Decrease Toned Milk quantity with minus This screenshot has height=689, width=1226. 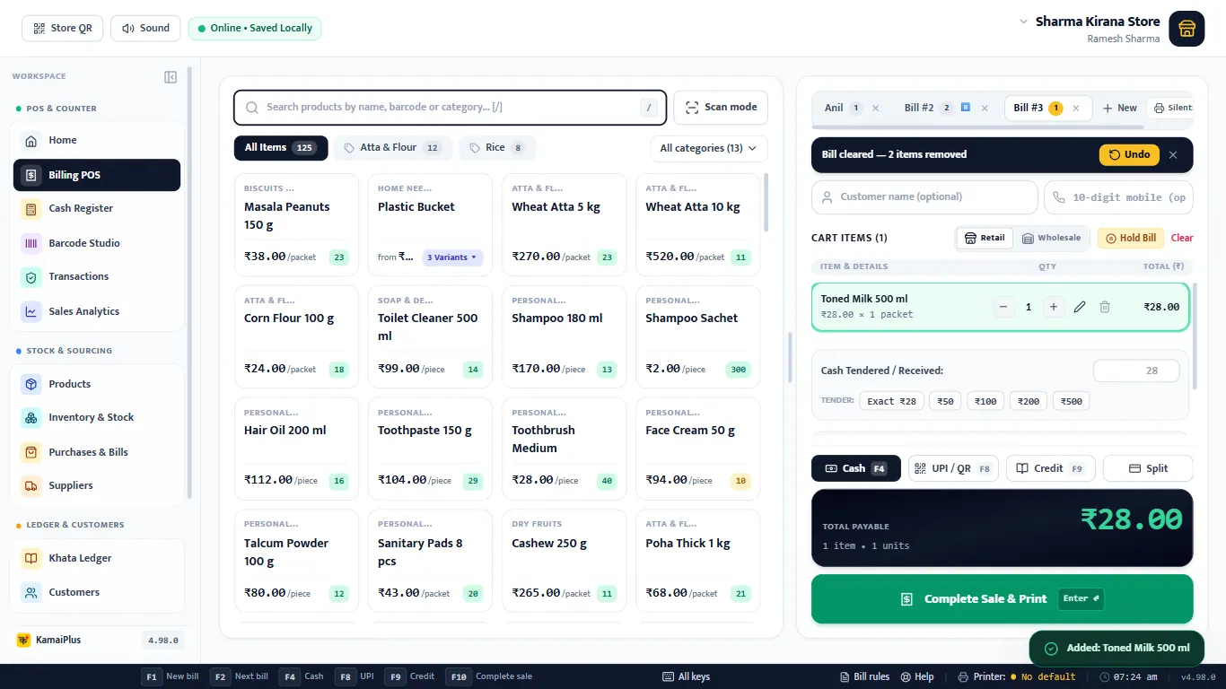pos(1003,307)
